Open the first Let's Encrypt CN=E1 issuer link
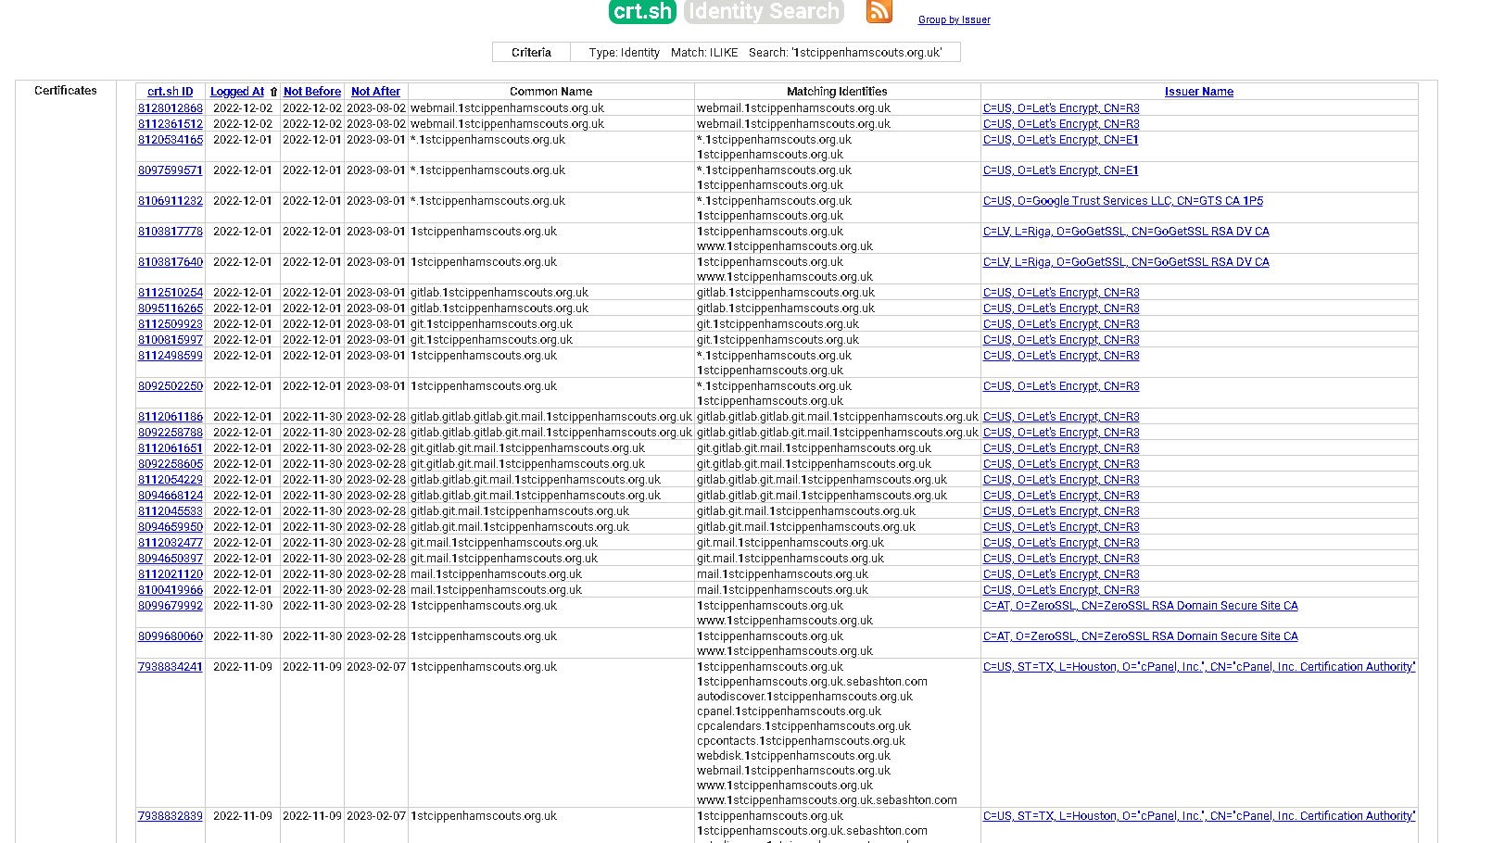The height and width of the screenshot is (843, 1492). point(1060,140)
